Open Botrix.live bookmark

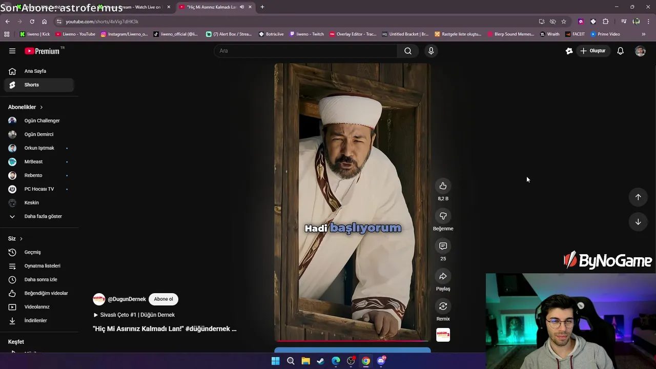tap(271, 34)
